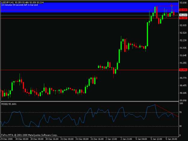This screenshot has height=141, width=188.
Task: Click the RSI scale value 100
Action: pos(181,103)
